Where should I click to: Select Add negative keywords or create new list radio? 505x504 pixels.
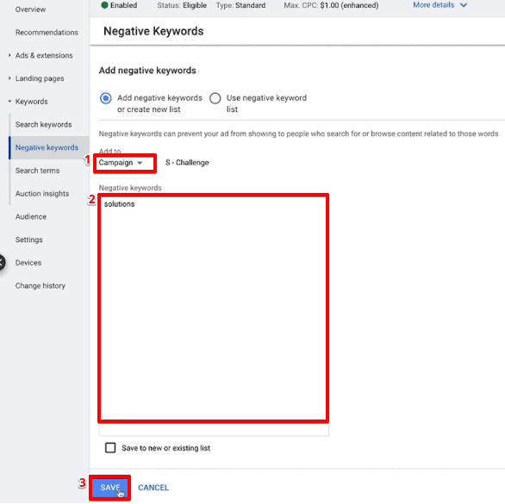click(106, 98)
